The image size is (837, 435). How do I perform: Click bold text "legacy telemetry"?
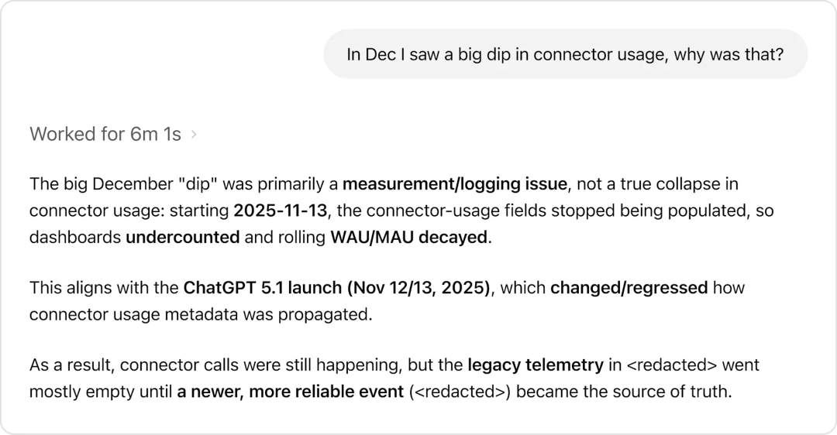[x=535, y=365]
